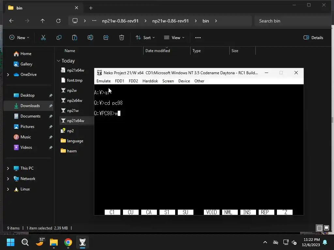The image size is (334, 250).
Task: Open taskbar Search
Action: pyautogui.click(x=25, y=242)
